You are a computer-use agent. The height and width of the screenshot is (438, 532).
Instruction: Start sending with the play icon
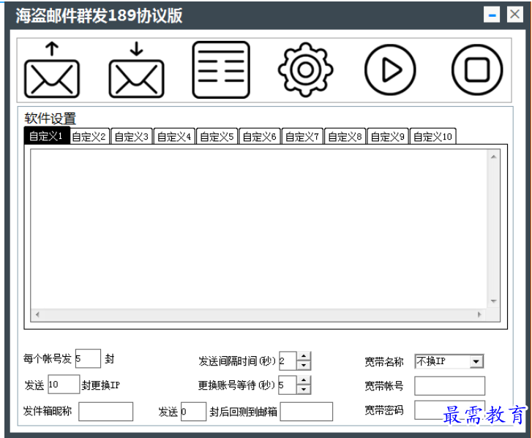click(390, 70)
